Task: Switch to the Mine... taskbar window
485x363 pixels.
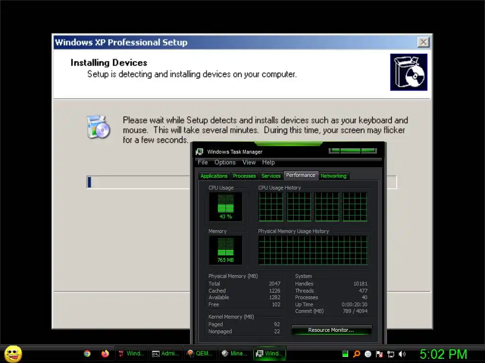Action: (x=235, y=354)
